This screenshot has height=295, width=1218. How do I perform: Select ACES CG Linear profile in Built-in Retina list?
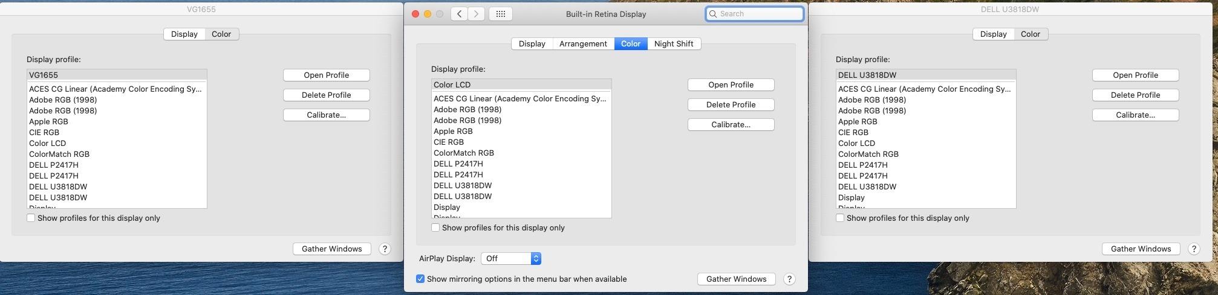[521, 98]
